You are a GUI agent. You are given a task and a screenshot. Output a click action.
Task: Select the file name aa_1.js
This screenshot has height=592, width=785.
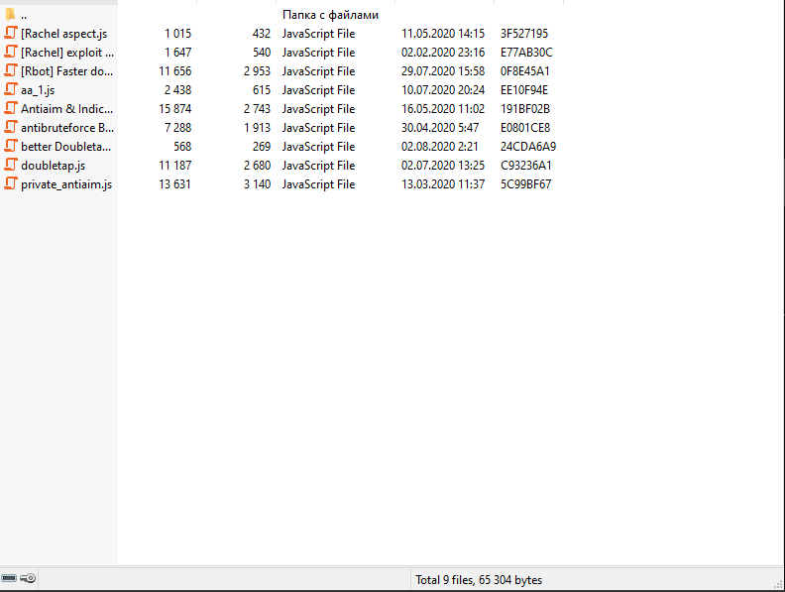(38, 90)
